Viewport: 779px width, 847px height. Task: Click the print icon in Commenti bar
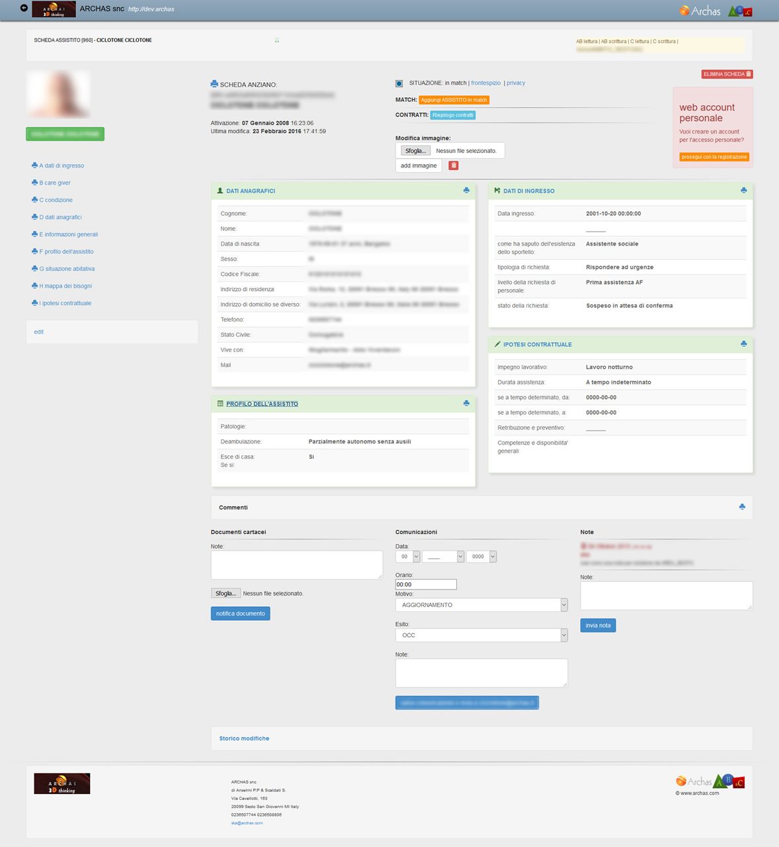(x=742, y=507)
